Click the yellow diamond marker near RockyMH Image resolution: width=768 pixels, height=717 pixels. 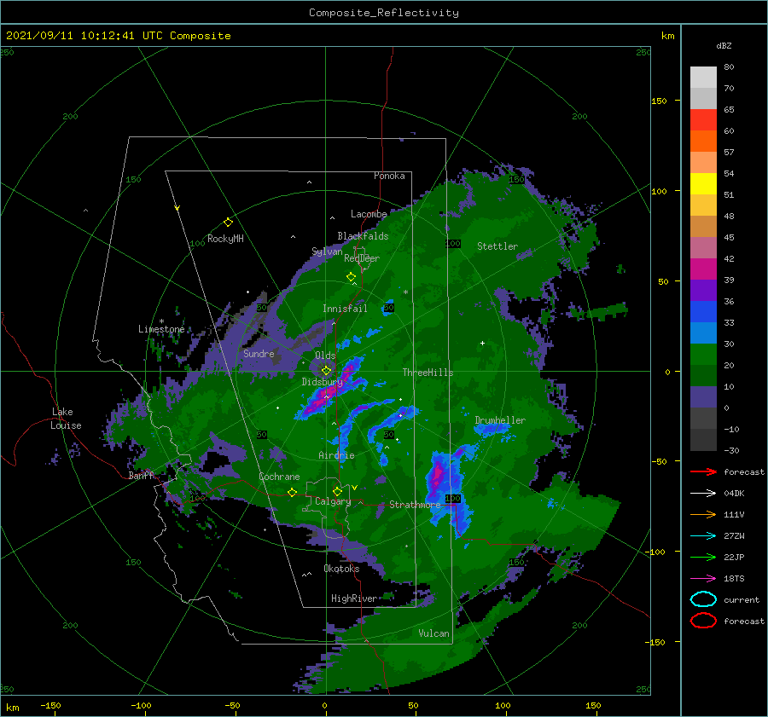point(228,223)
